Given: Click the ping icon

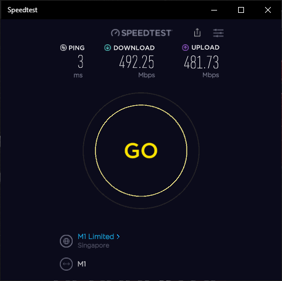Looking at the screenshot, I should coord(63,48).
